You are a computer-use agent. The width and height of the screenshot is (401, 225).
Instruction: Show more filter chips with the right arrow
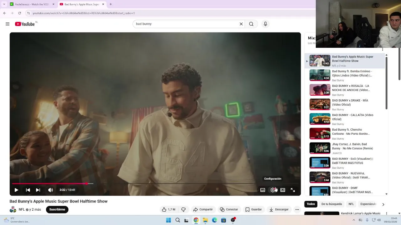tap(383, 204)
